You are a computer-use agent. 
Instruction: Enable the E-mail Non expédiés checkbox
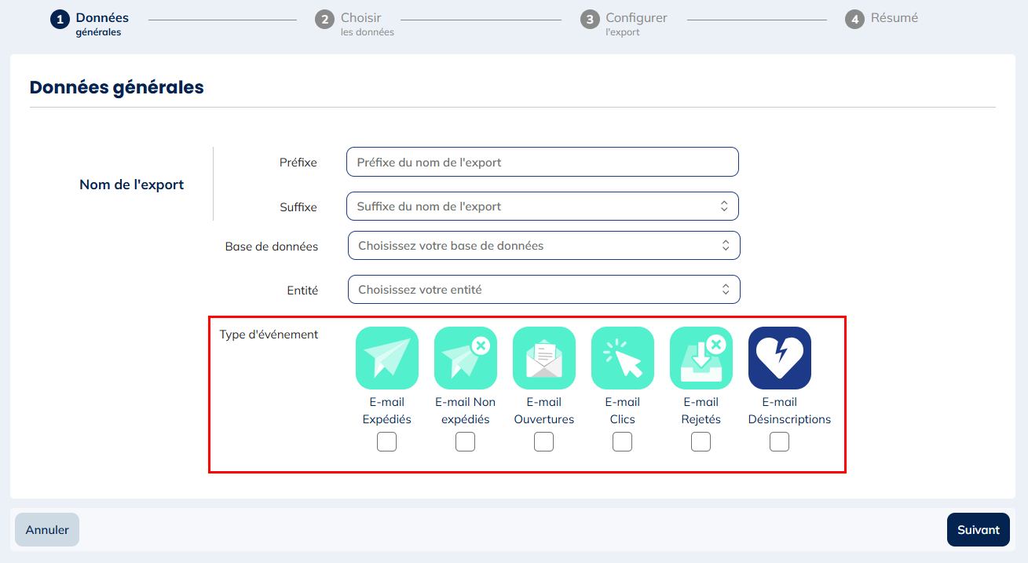pyautogui.click(x=465, y=442)
